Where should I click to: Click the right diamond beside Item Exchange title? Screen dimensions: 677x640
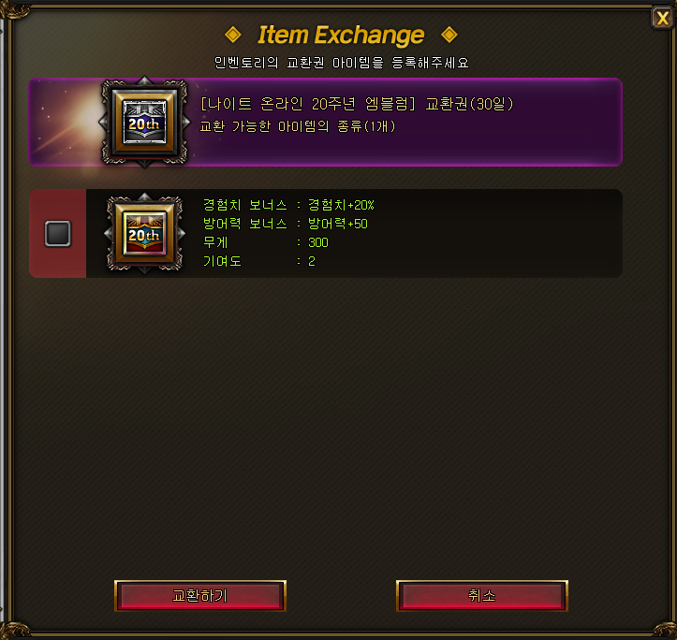[449, 35]
